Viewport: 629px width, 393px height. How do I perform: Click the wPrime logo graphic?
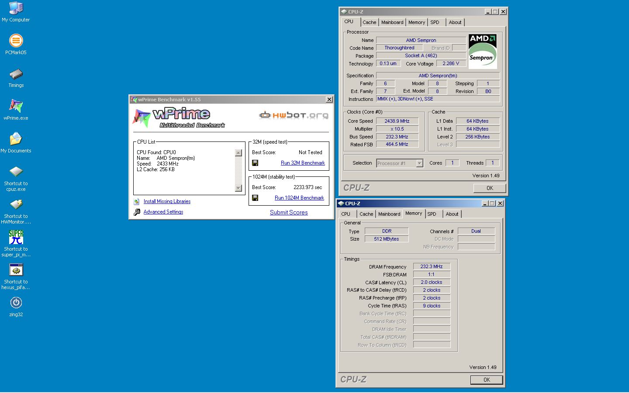coord(178,118)
